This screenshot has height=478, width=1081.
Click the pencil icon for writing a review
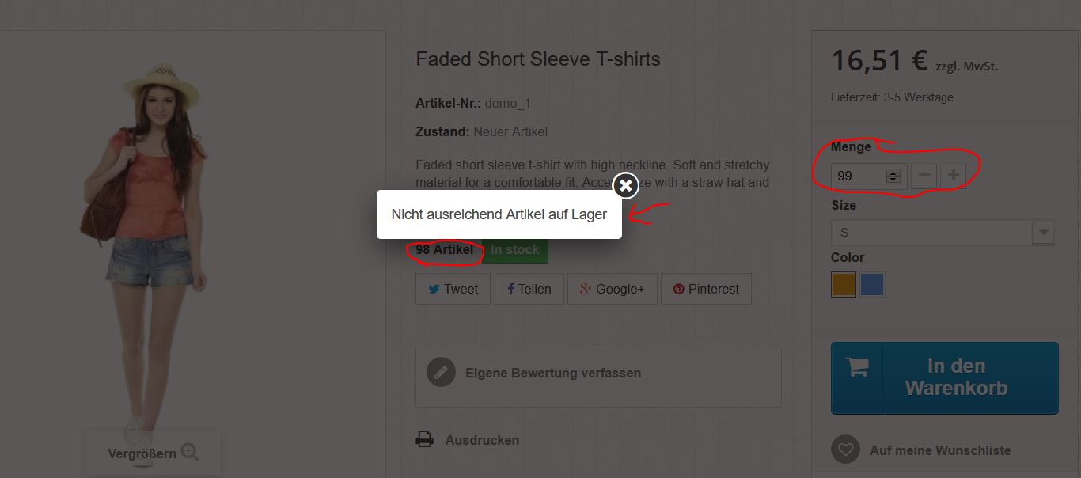click(x=441, y=373)
